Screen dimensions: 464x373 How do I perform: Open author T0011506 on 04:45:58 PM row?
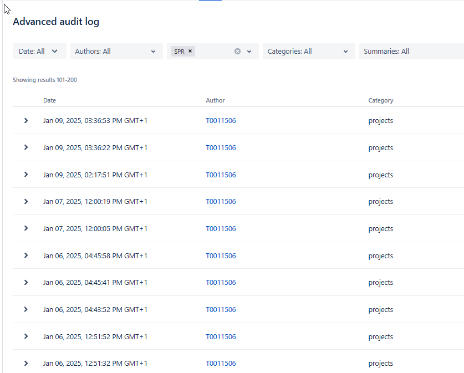pyautogui.click(x=221, y=256)
